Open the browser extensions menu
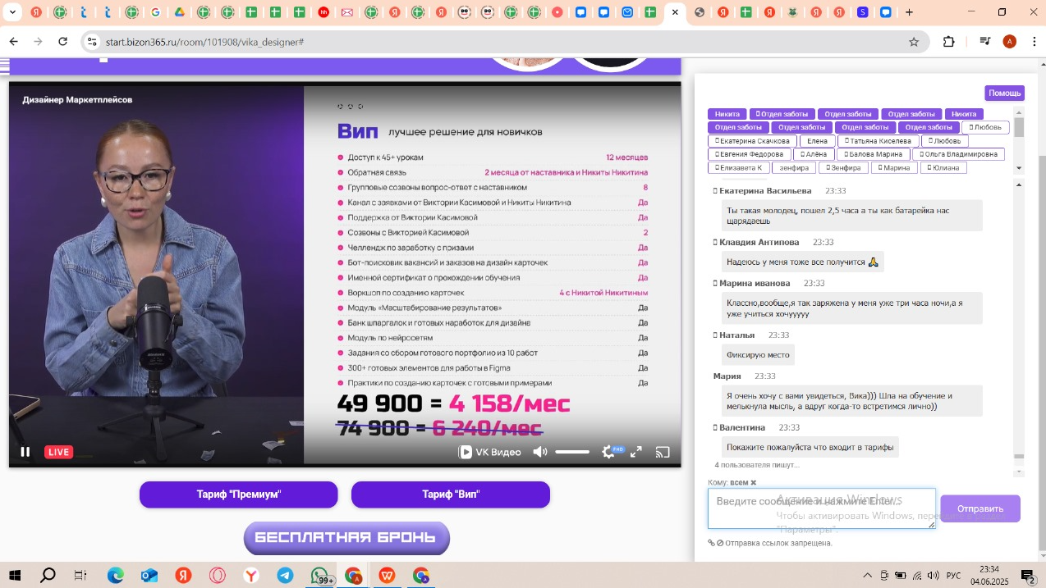This screenshot has width=1046, height=588. (x=949, y=42)
